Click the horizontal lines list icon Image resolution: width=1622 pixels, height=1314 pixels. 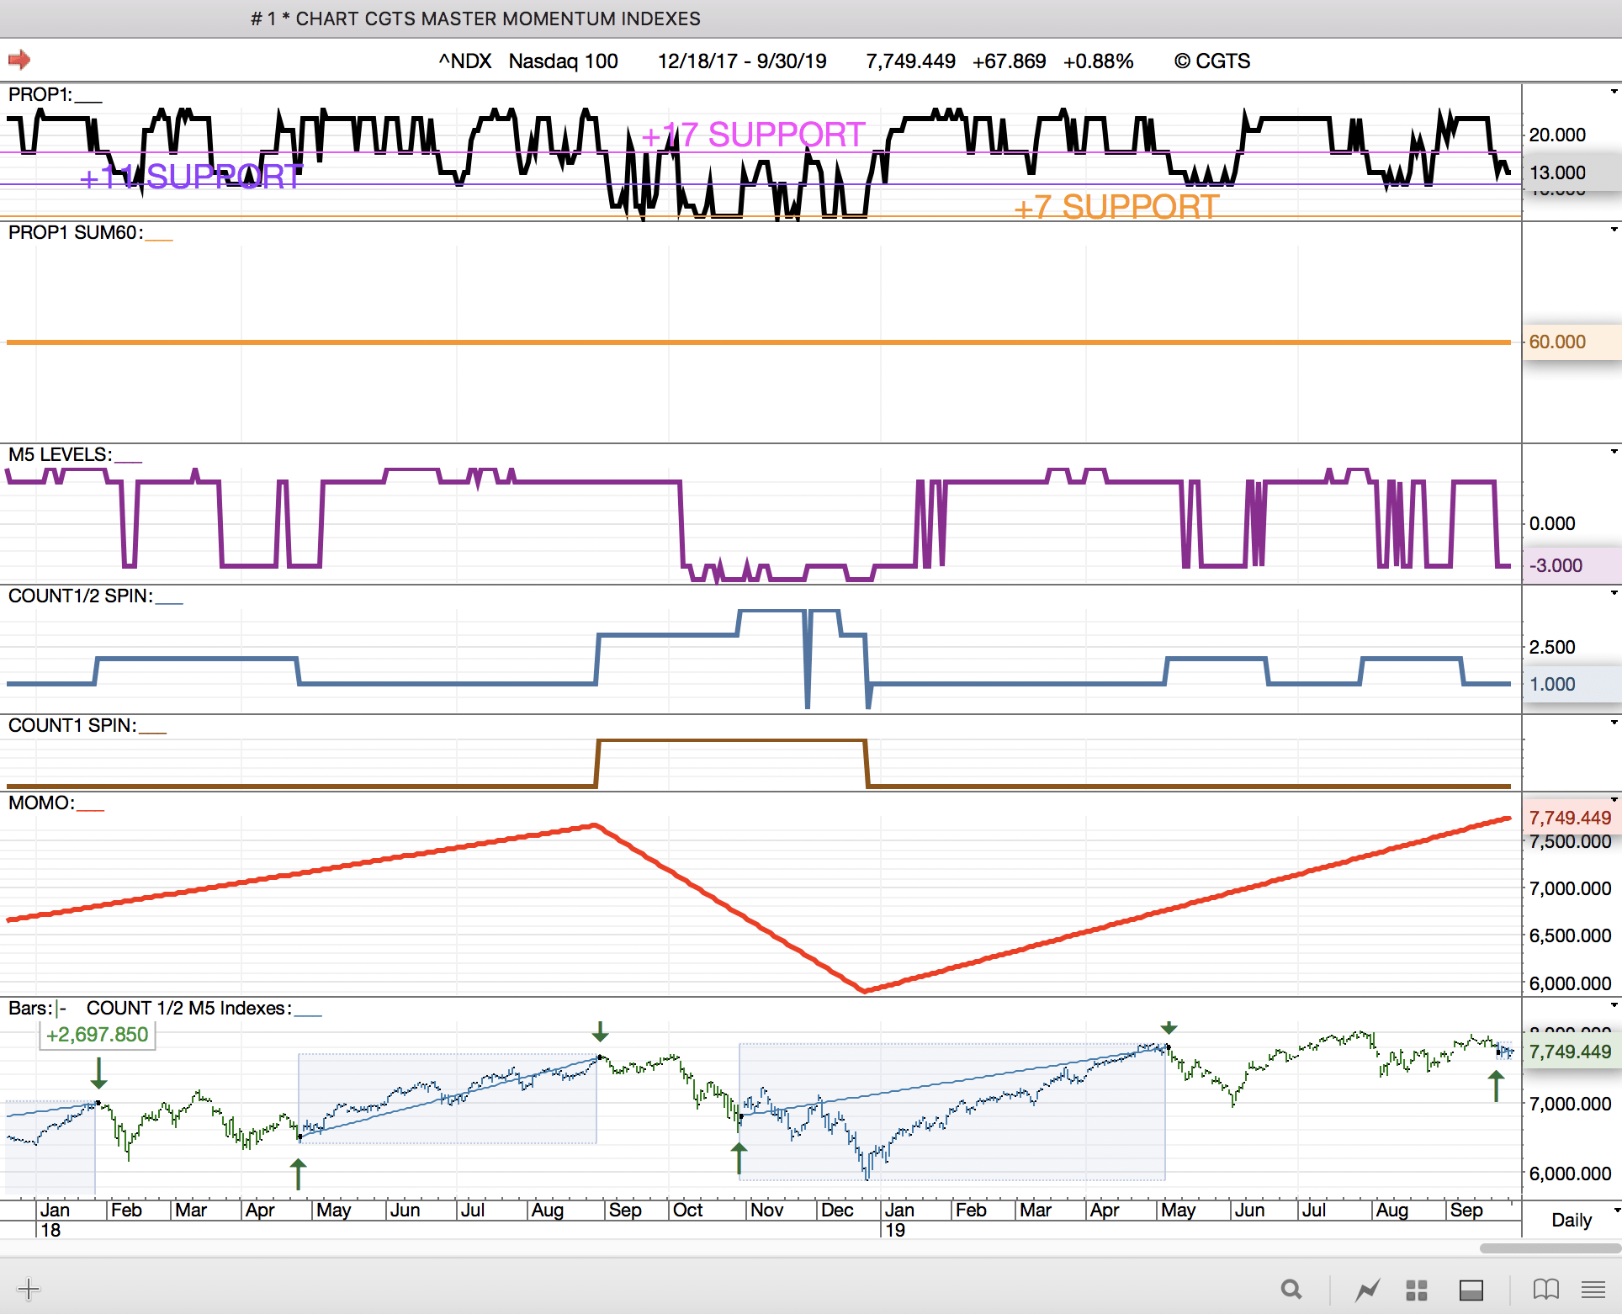pos(1593,1289)
